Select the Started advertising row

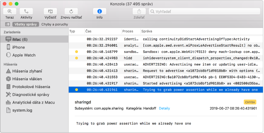(166, 83)
